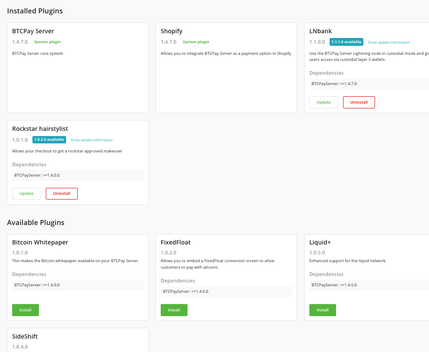The image size is (429, 352).
Task: Show update information for Rockstar hairstylist
Action: tap(92, 140)
